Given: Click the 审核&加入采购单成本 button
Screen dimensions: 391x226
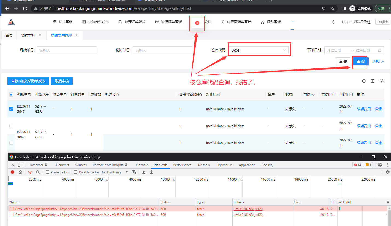Looking at the screenshot, I should click(28, 81).
